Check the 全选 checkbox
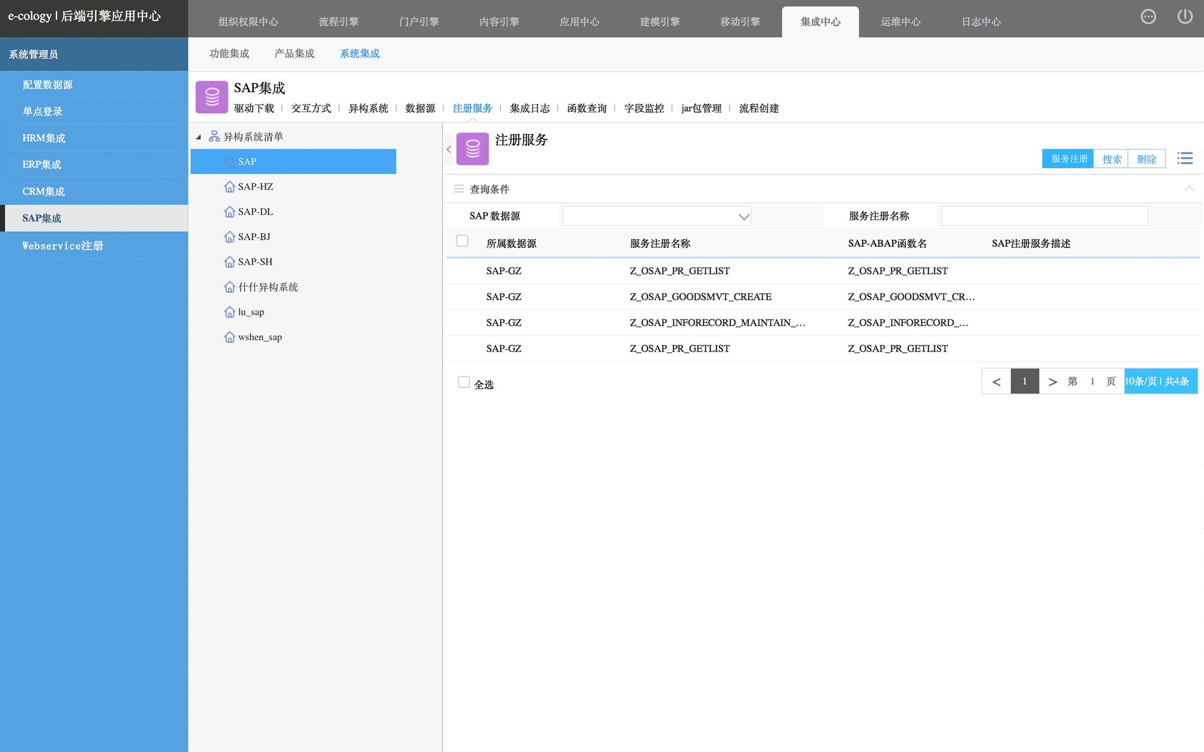1204x752 pixels. pyautogui.click(x=464, y=382)
